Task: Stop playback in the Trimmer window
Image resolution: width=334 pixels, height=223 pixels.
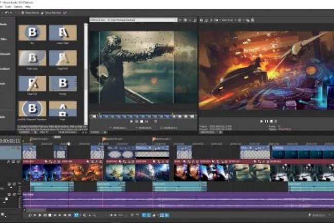Action: coord(141,122)
